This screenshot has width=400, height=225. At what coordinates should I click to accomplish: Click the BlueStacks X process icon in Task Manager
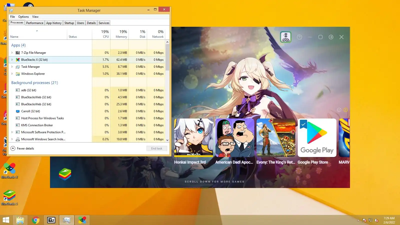click(18, 60)
